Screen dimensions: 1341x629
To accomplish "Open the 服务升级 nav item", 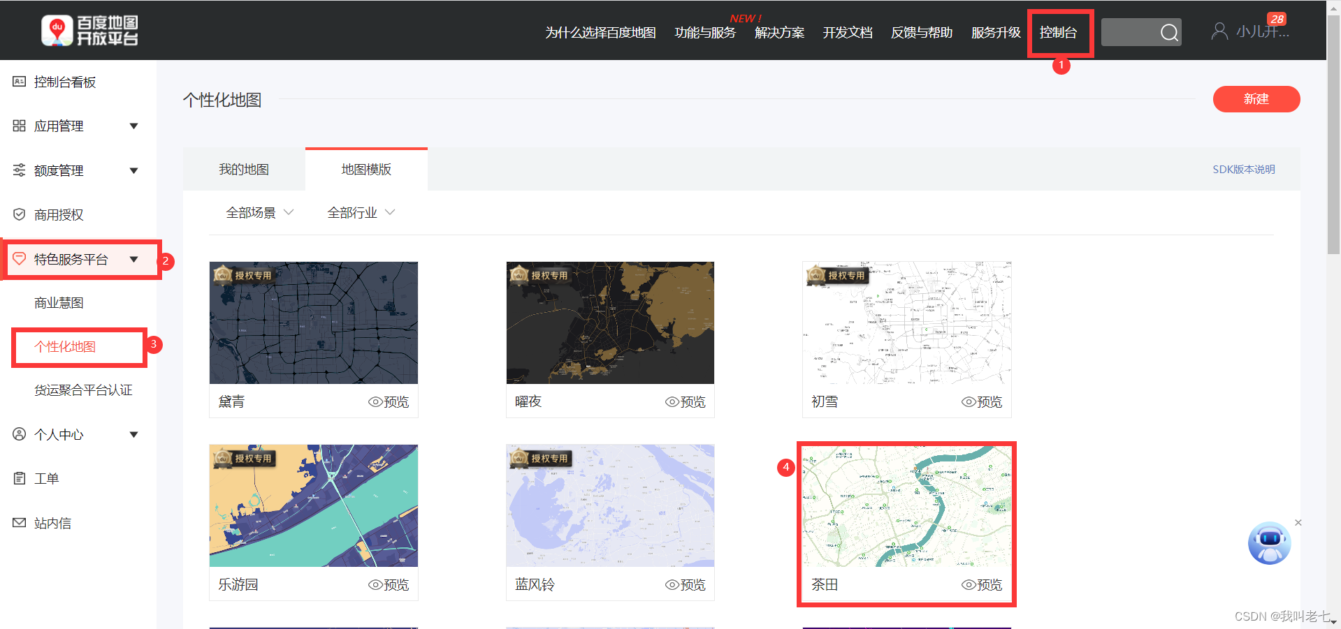I will (x=996, y=32).
